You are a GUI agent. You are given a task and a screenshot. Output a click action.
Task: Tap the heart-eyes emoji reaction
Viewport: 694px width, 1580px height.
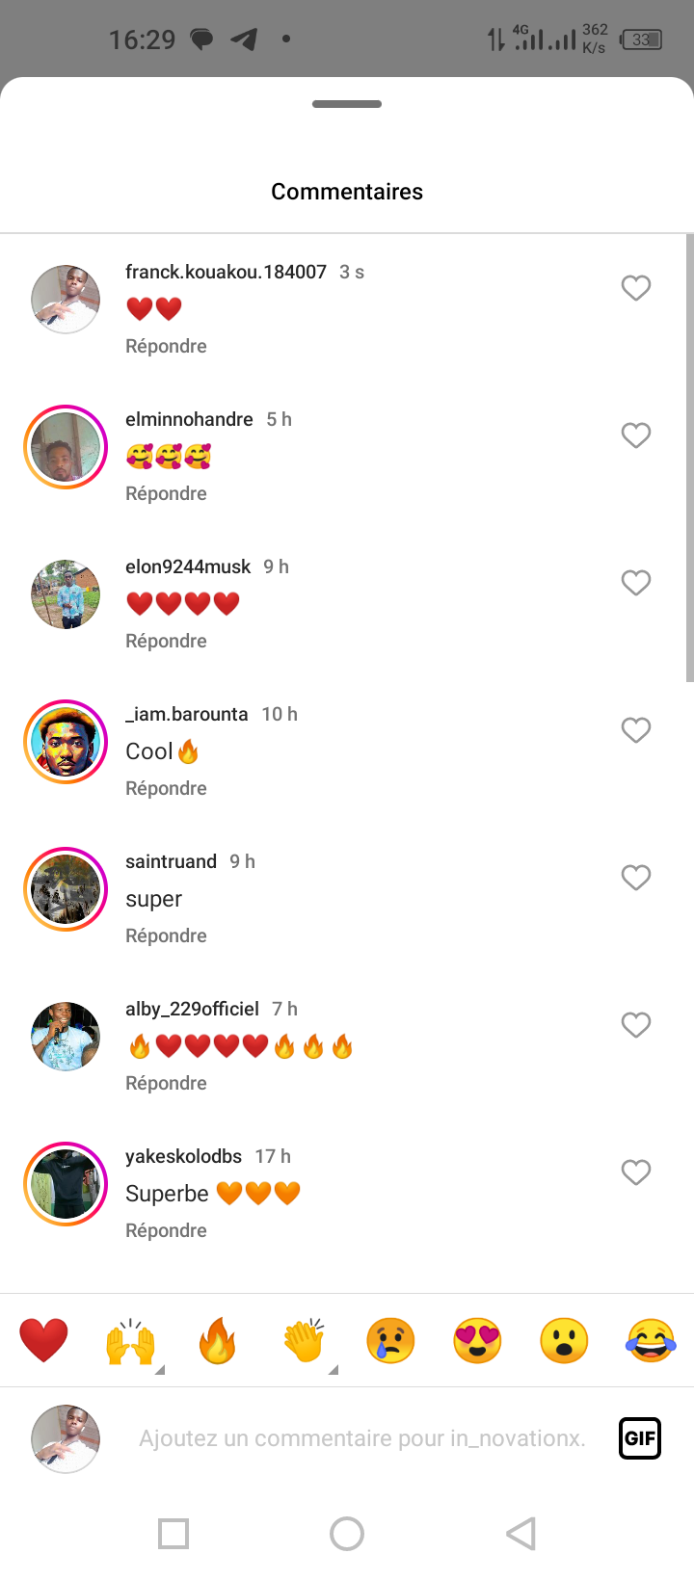point(477,1340)
